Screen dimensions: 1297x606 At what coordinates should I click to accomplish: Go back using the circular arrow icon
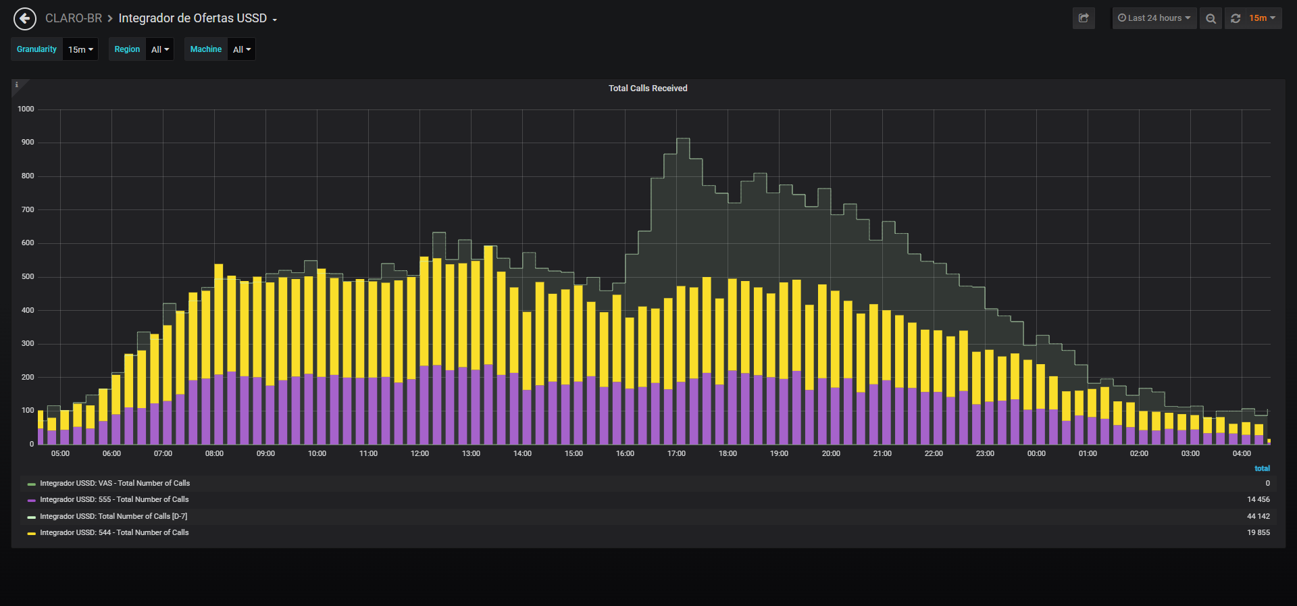tap(25, 18)
